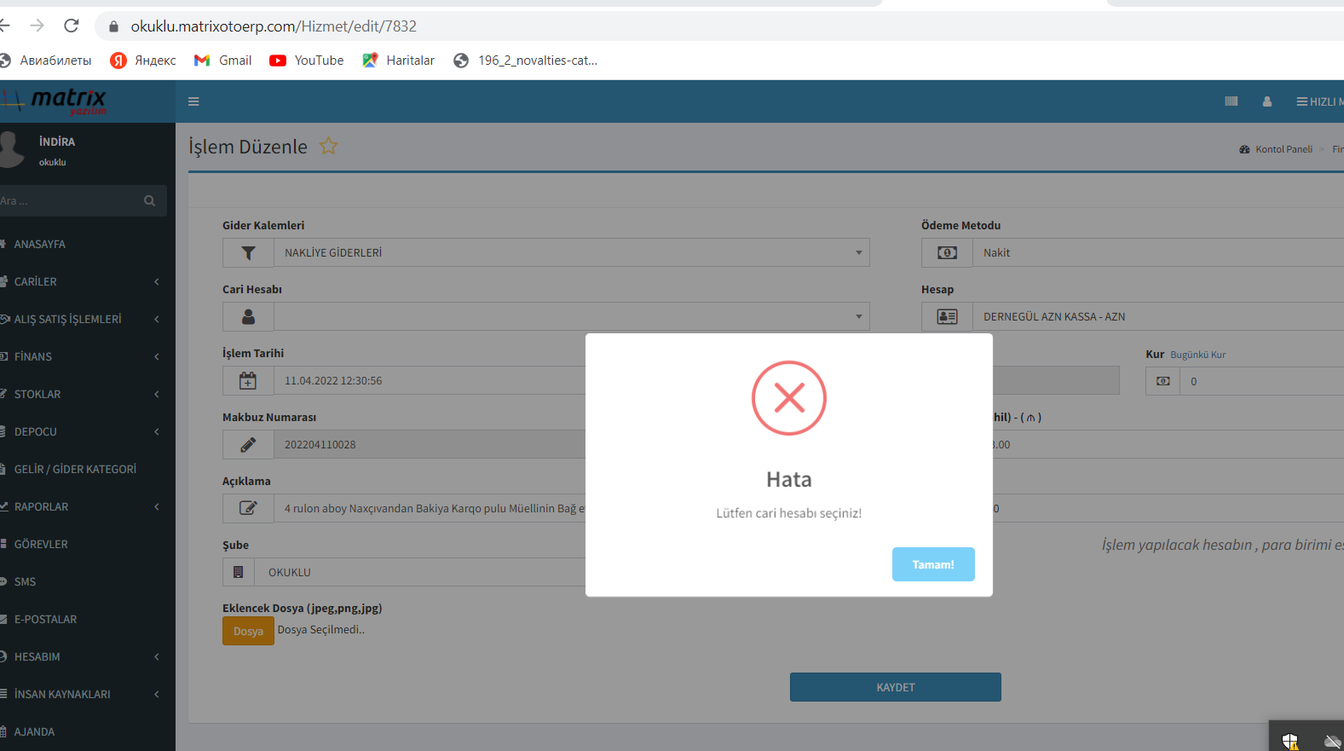The image size is (1344, 751).
Task: Open the YouTube bookmark
Action: coord(307,61)
